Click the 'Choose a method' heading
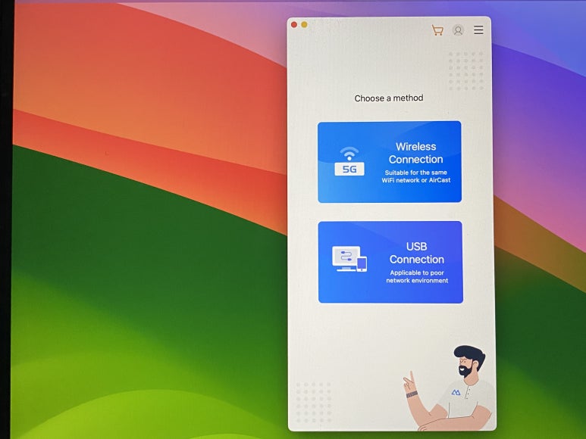586x439 pixels. (x=389, y=98)
